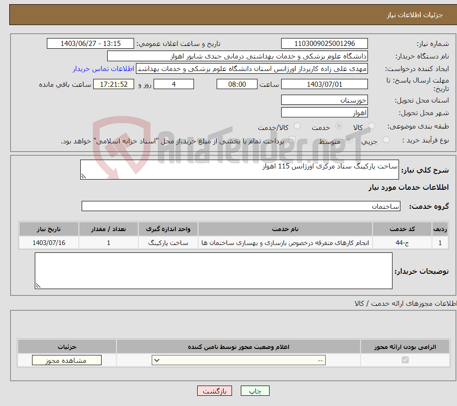
Task: Click the تاریخ نیاز column header
Action: click(x=49, y=229)
